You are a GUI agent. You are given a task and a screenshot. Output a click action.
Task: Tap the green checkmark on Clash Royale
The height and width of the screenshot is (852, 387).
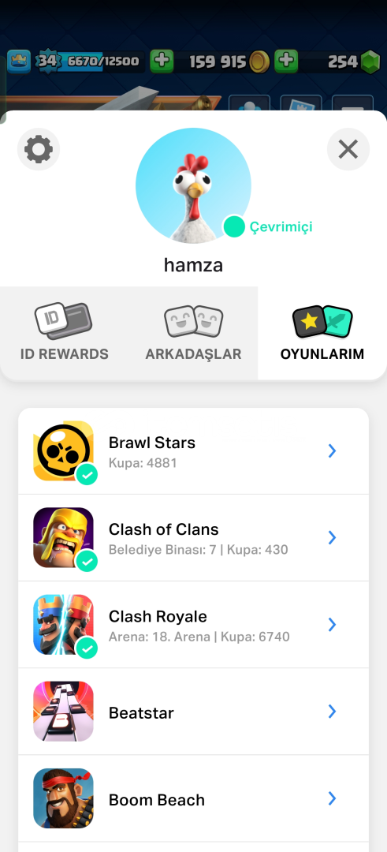click(x=87, y=648)
